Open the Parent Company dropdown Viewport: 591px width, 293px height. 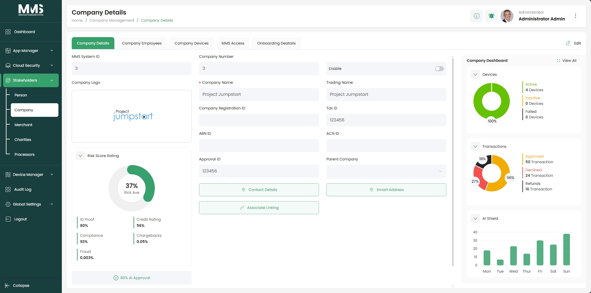(x=386, y=172)
